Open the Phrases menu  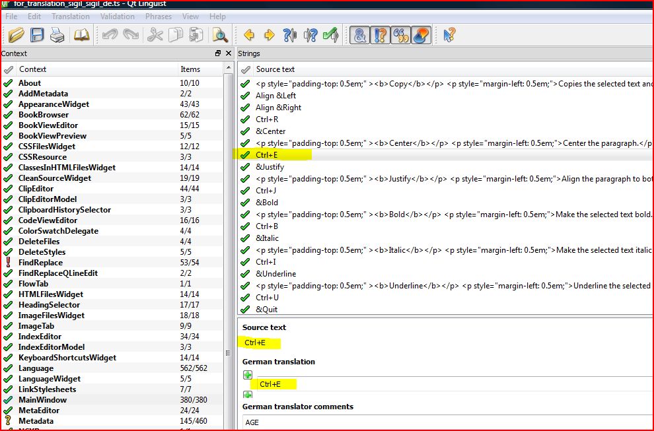pyautogui.click(x=159, y=17)
